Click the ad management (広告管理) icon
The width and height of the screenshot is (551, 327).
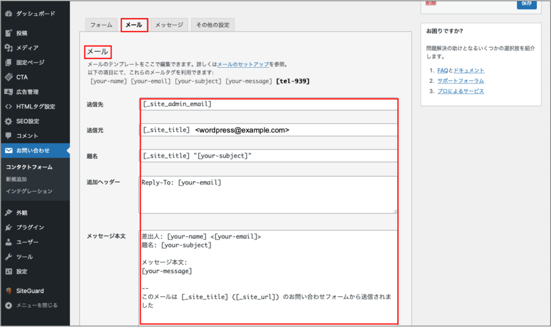(9, 92)
